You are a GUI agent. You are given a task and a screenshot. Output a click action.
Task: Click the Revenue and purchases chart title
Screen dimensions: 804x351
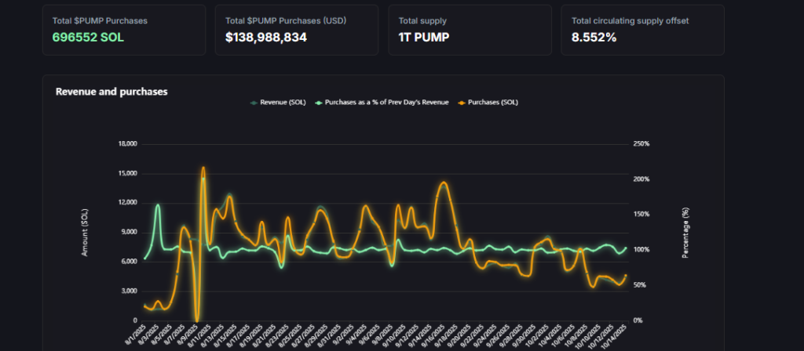[111, 92]
